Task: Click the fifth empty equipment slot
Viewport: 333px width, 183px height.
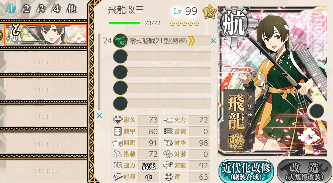Action: pyautogui.click(x=162, y=104)
